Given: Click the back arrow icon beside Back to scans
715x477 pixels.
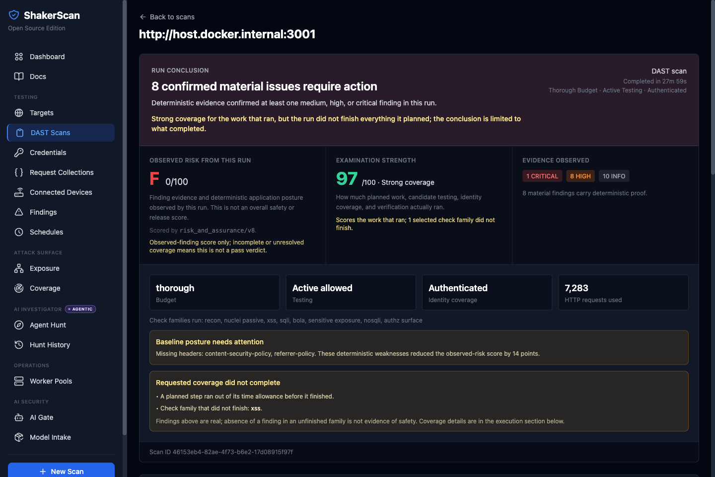Looking at the screenshot, I should (143, 17).
